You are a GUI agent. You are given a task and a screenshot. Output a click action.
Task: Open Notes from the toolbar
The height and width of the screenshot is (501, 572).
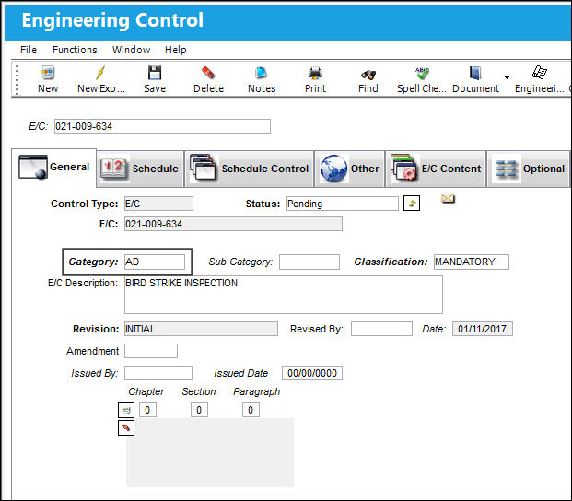click(x=262, y=73)
